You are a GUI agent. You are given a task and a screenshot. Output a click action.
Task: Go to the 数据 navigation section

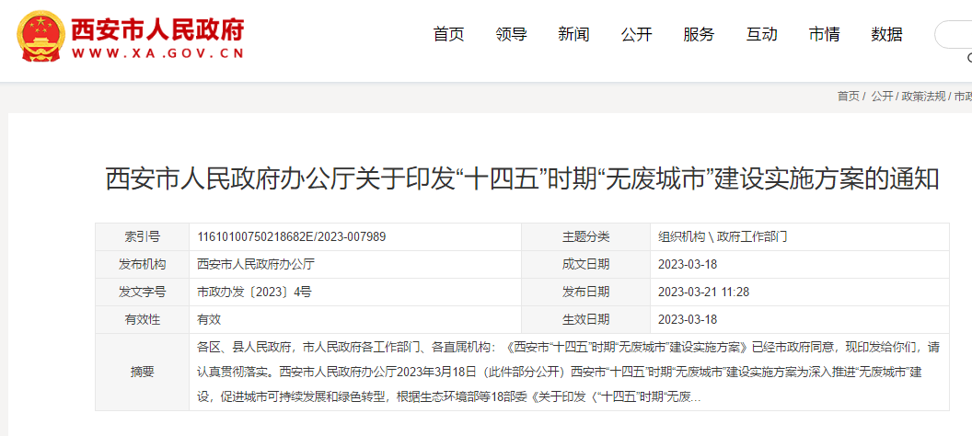point(886,35)
